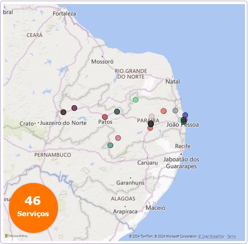The width and height of the screenshot is (248, 244).
Task: Click the blue marker above João Pessoa
Action: [x=185, y=115]
